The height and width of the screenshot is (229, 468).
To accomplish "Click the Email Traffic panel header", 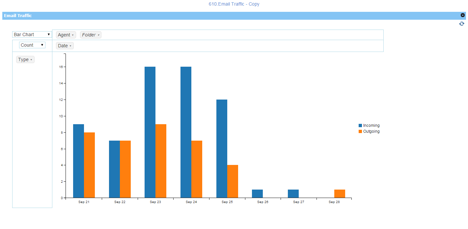I will [234, 15].
